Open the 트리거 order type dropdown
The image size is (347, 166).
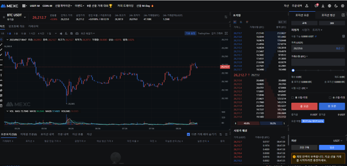point(317,30)
